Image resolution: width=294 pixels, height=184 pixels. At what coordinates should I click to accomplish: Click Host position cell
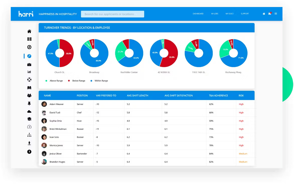[79, 121]
